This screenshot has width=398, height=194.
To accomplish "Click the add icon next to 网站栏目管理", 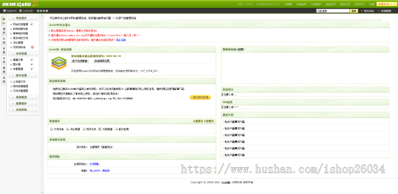I will tap(32, 24).
